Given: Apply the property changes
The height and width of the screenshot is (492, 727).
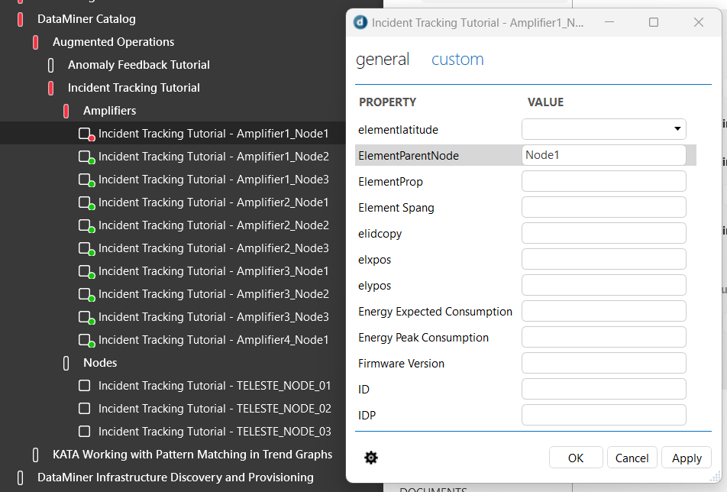Looking at the screenshot, I should point(686,458).
